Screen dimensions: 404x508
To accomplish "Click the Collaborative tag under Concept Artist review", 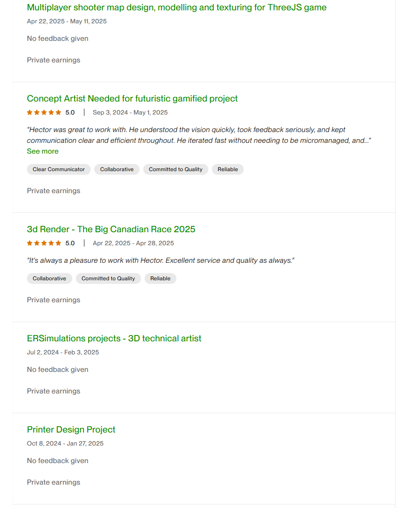I will 117,169.
